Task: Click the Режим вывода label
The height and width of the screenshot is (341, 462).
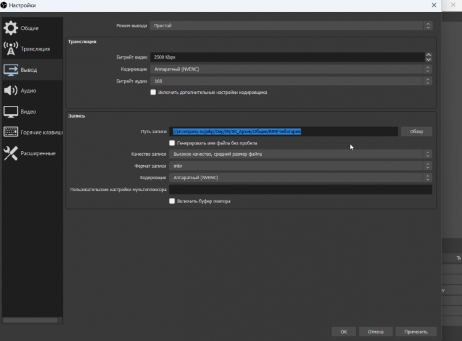Action: pyautogui.click(x=131, y=25)
